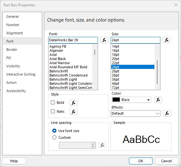The height and width of the screenshot is (167, 181).
Task: Select Agency FB in font list
Action: (71, 46)
